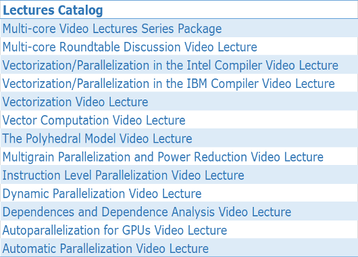Open the Vectorization Video Lecture link
Image resolution: width=358 pixels, height=257 pixels.
click(75, 102)
